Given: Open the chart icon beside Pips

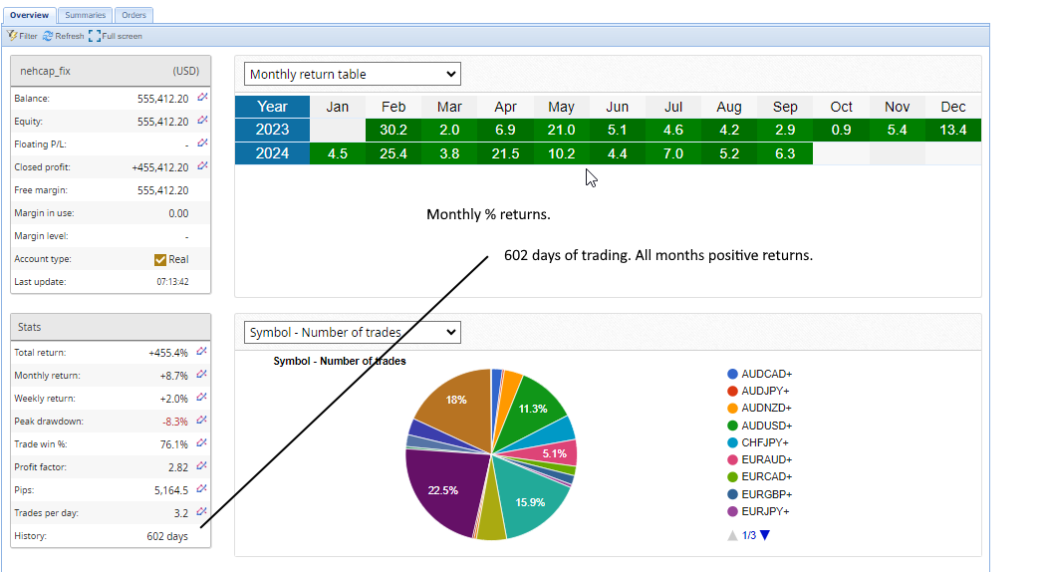Looking at the screenshot, I should [202, 488].
